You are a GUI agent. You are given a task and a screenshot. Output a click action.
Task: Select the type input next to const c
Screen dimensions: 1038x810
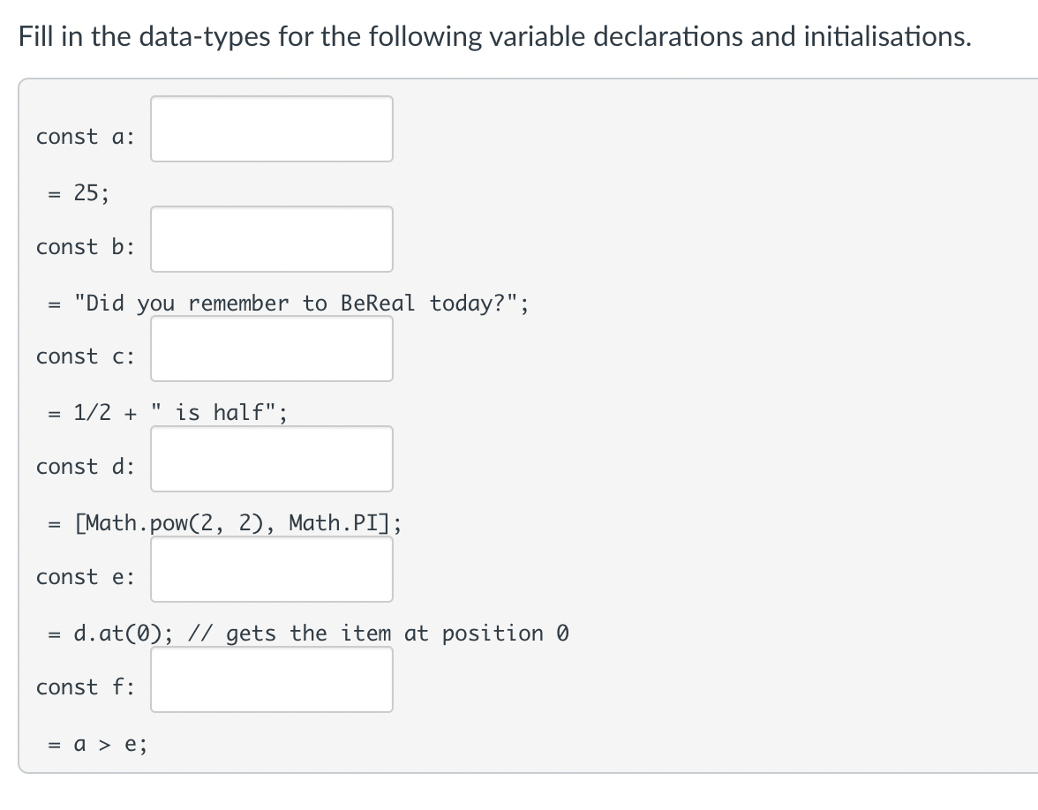pyautogui.click(x=271, y=349)
